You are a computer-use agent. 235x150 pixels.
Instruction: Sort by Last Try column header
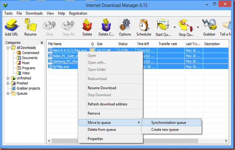tap(194, 44)
